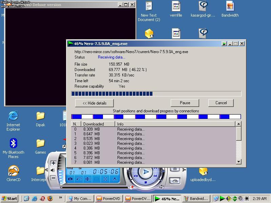Launch Firefox from Quick Launch

(x=50, y=199)
